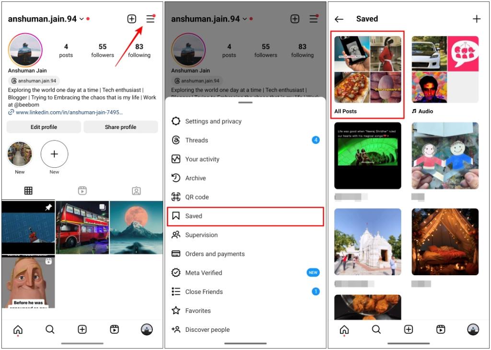The image size is (491, 350).
Task: Tap the plus to create a new saved collection
Action: 477,19
